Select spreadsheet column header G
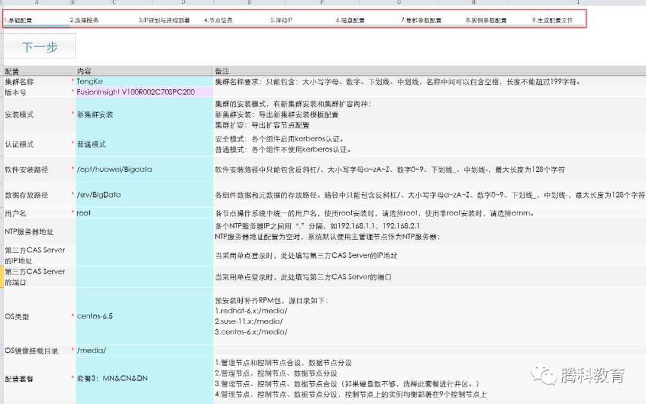 click(x=398, y=2)
